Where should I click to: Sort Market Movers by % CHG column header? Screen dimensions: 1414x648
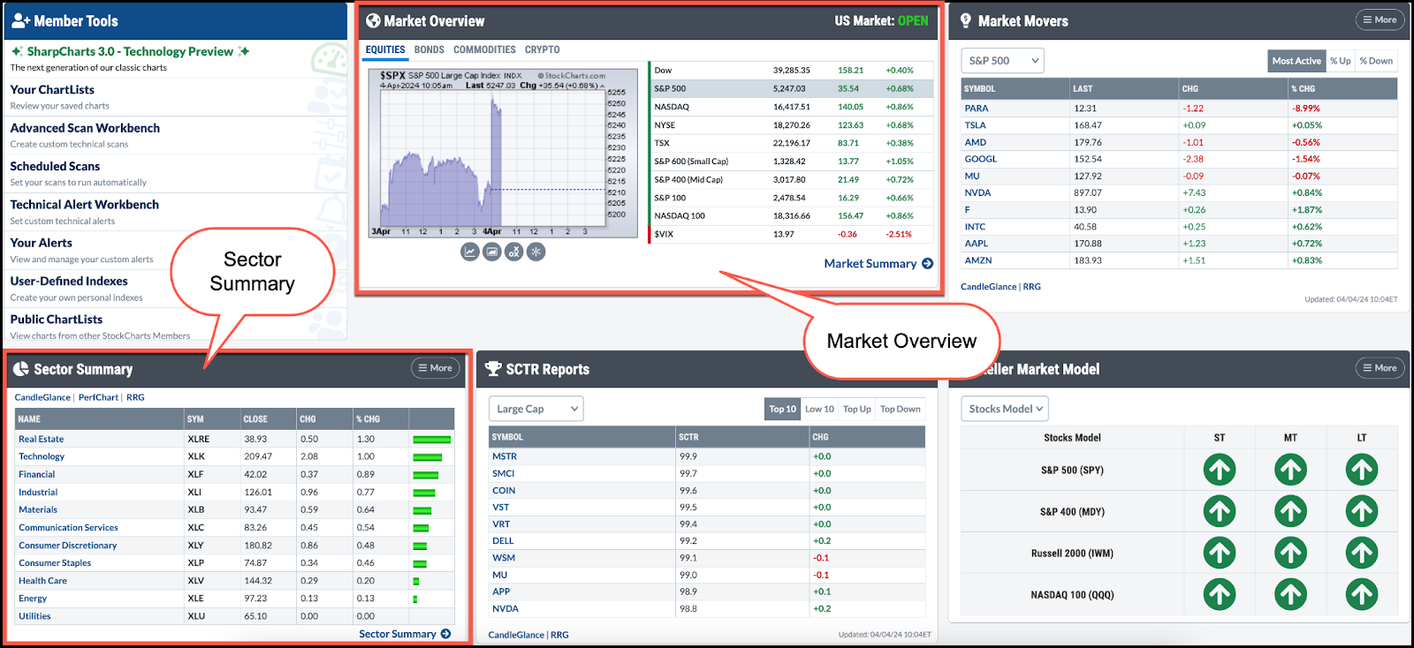(1342, 88)
